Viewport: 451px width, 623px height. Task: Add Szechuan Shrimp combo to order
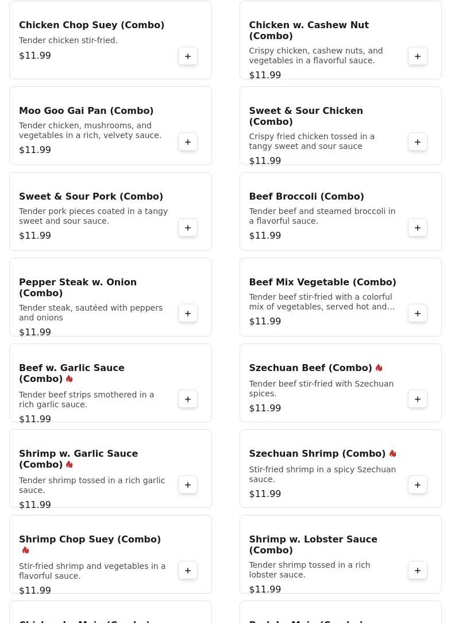tap(418, 485)
